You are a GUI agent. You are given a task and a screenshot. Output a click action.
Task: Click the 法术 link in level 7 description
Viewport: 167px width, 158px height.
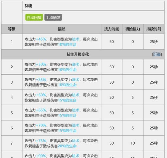pos(75,141)
